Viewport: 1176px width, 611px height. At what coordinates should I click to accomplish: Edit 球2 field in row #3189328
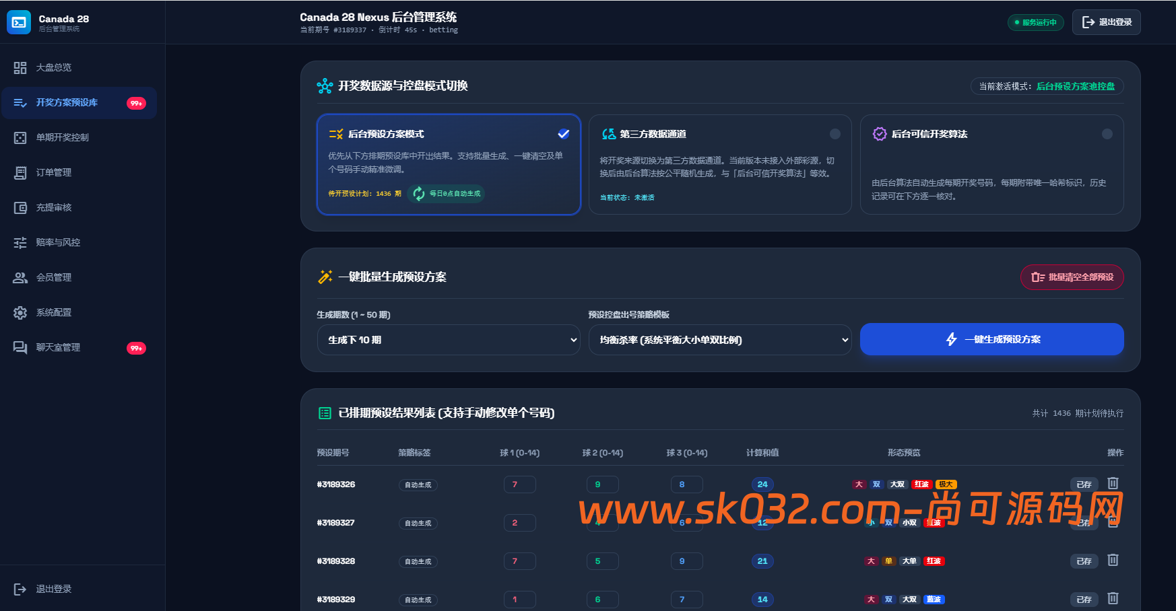(602, 561)
